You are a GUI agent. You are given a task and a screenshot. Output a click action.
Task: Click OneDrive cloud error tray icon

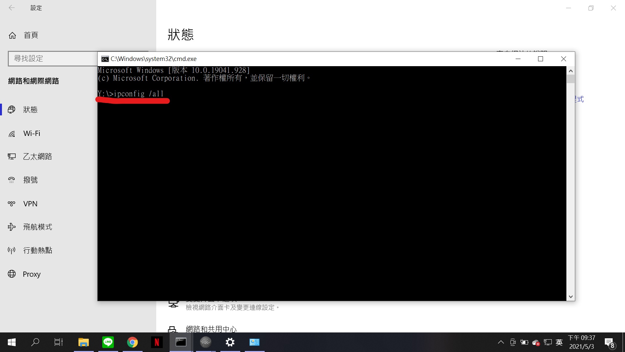click(x=536, y=343)
